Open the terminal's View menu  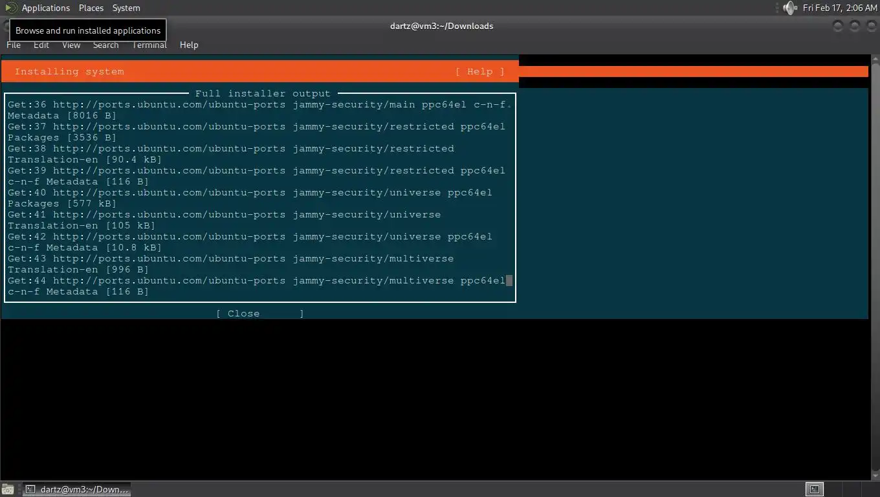pyautogui.click(x=71, y=45)
